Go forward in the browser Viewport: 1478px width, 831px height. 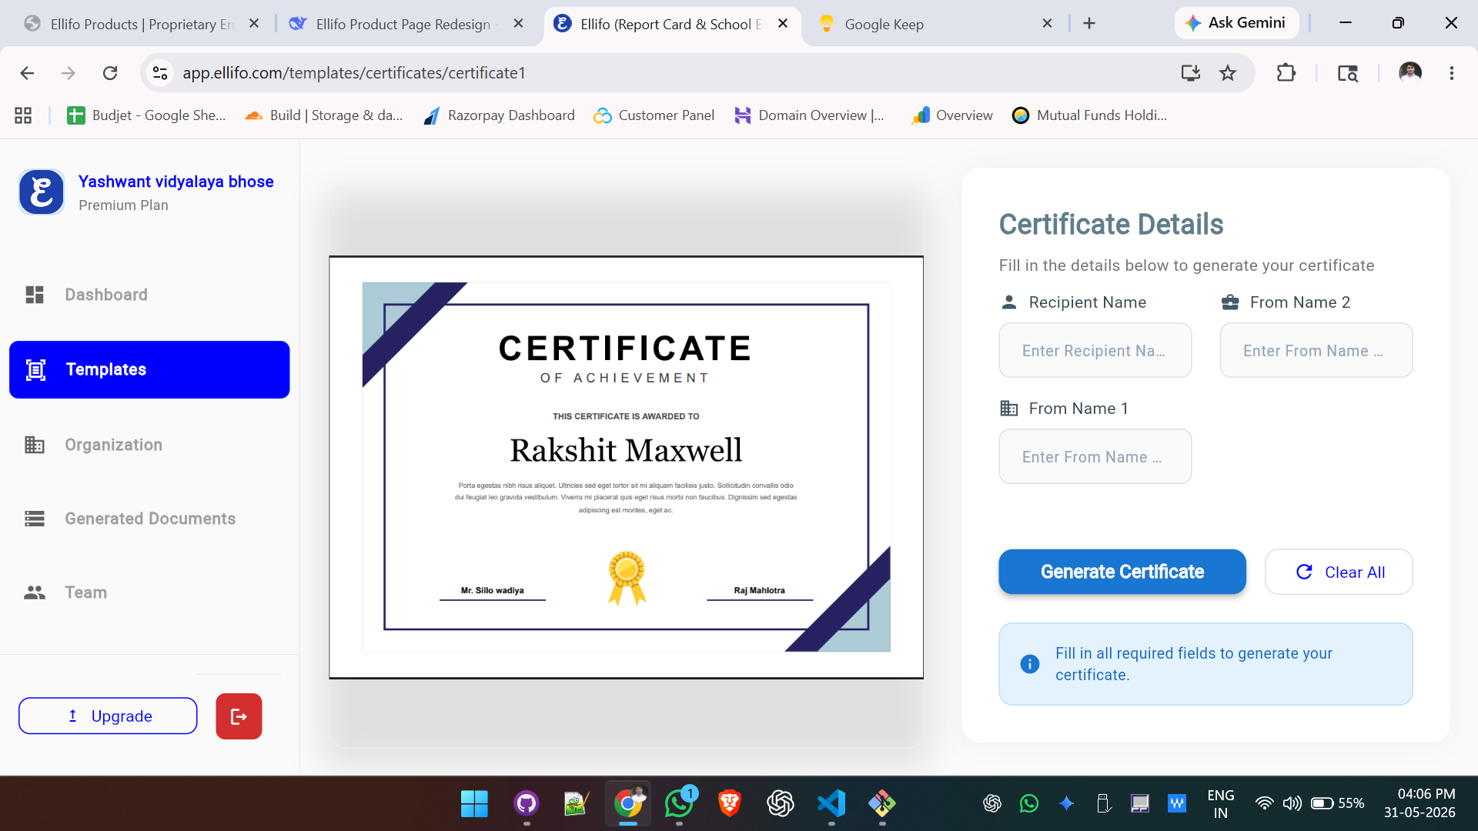[x=69, y=73]
